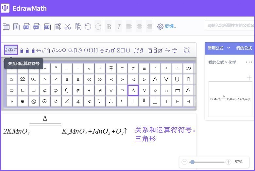Select the saved KMnO4 formula thumbnail
The width and height of the screenshot is (255, 171).
point(230,99)
